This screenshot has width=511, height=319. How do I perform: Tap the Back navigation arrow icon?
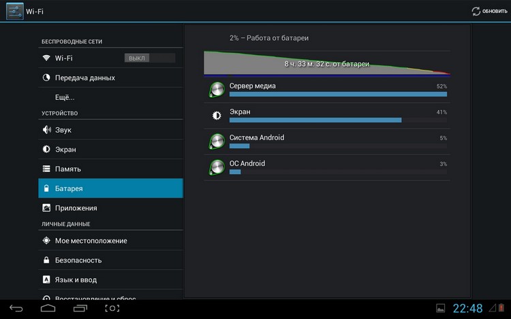[16, 308]
